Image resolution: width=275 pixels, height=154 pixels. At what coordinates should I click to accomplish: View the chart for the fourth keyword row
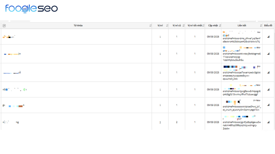(268, 90)
